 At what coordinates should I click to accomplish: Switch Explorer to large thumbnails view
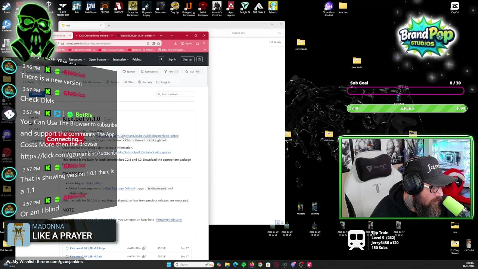click(x=282, y=222)
